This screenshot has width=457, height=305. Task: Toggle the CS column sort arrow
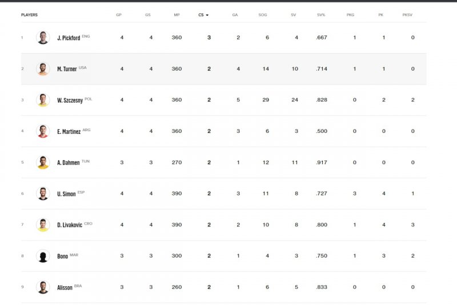207,15
